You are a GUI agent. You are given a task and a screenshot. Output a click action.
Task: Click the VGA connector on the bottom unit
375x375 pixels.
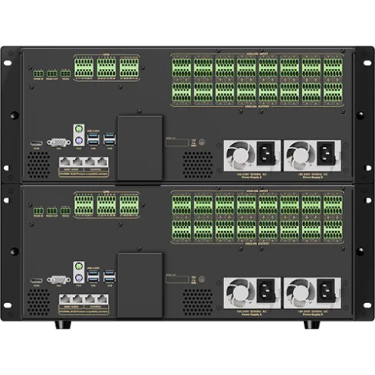pyautogui.click(x=59, y=279)
